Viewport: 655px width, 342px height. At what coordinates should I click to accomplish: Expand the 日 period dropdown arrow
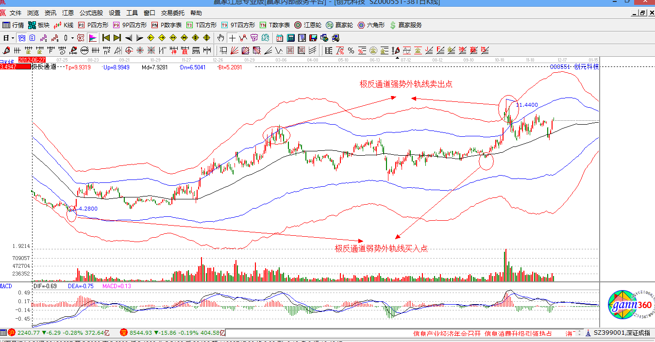13,38
